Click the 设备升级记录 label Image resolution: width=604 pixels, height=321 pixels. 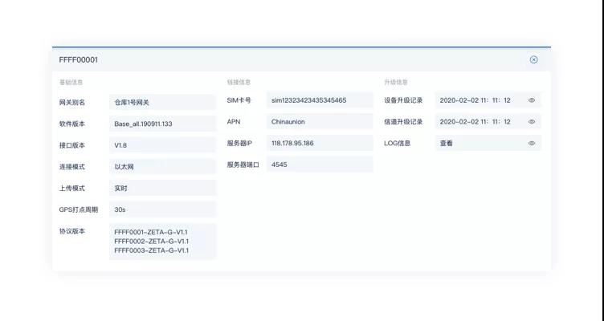click(x=403, y=100)
